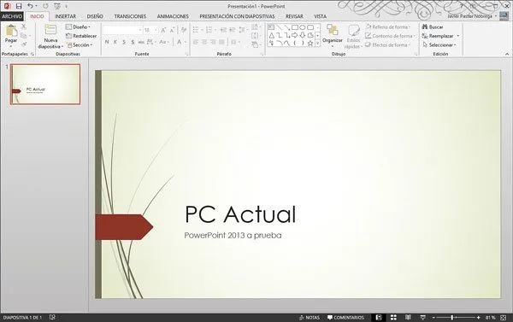Start slide show icon in status bar
The width and height of the screenshot is (513, 322).
[422, 318]
